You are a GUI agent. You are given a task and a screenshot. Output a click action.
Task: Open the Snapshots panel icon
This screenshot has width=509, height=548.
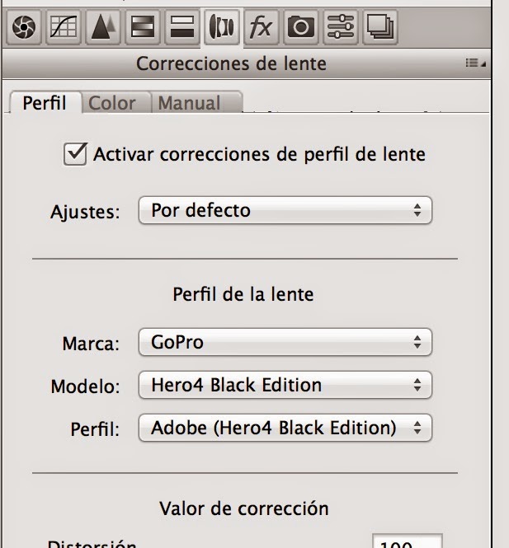tap(379, 27)
